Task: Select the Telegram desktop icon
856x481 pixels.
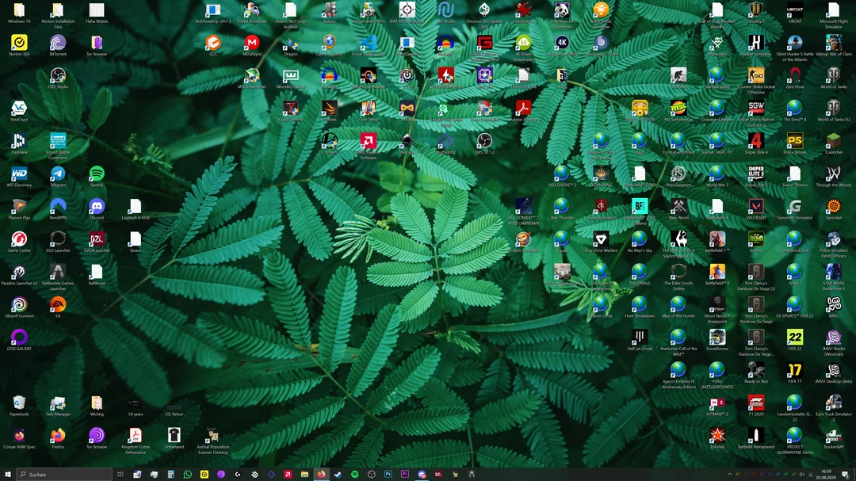Action: (58, 174)
